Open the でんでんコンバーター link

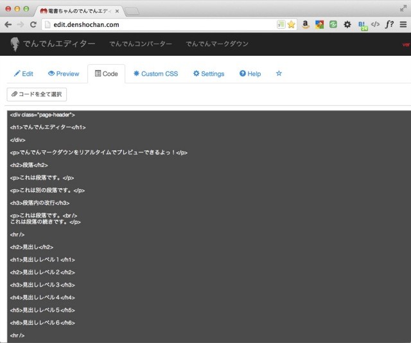point(141,44)
